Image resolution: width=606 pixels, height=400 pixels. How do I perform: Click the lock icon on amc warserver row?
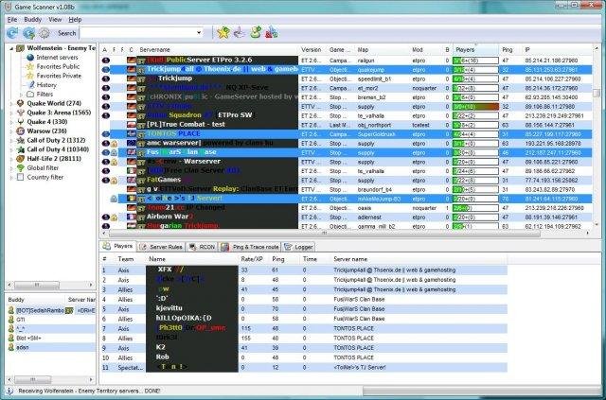(x=114, y=143)
